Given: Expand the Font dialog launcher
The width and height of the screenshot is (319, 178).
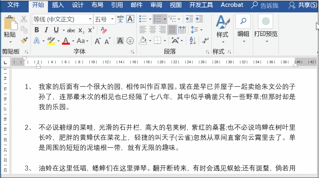Looking at the screenshot, I should [x=133, y=52].
